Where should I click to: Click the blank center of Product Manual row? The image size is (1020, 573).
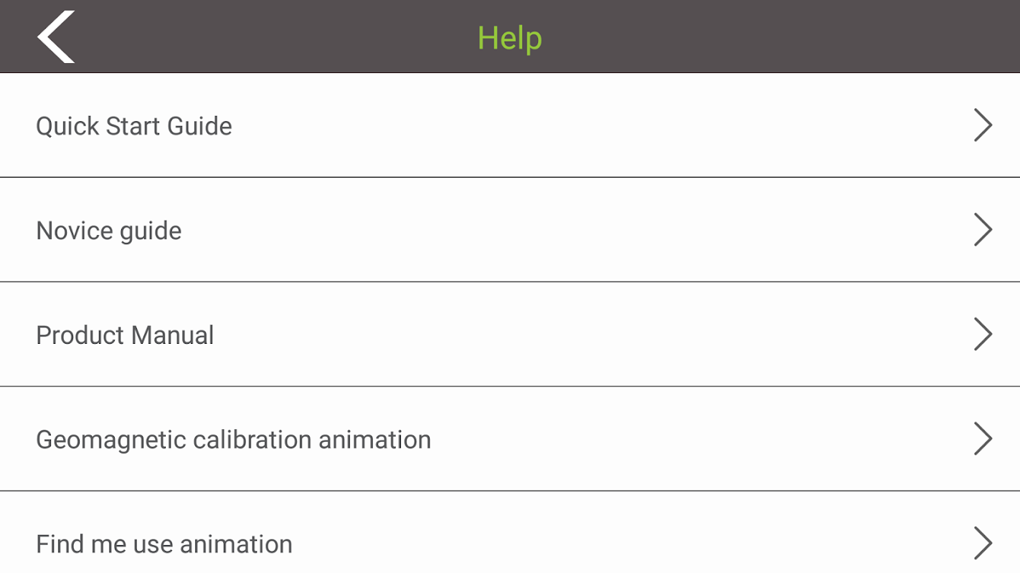click(x=574, y=335)
